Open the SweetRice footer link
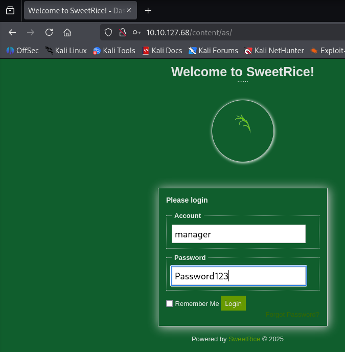This screenshot has height=352, width=345. pyautogui.click(x=244, y=339)
